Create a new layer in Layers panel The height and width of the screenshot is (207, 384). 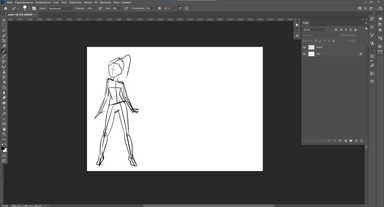(x=356, y=141)
